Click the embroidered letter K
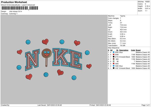This screenshot has height=107, width=151. (x=61, y=57)
